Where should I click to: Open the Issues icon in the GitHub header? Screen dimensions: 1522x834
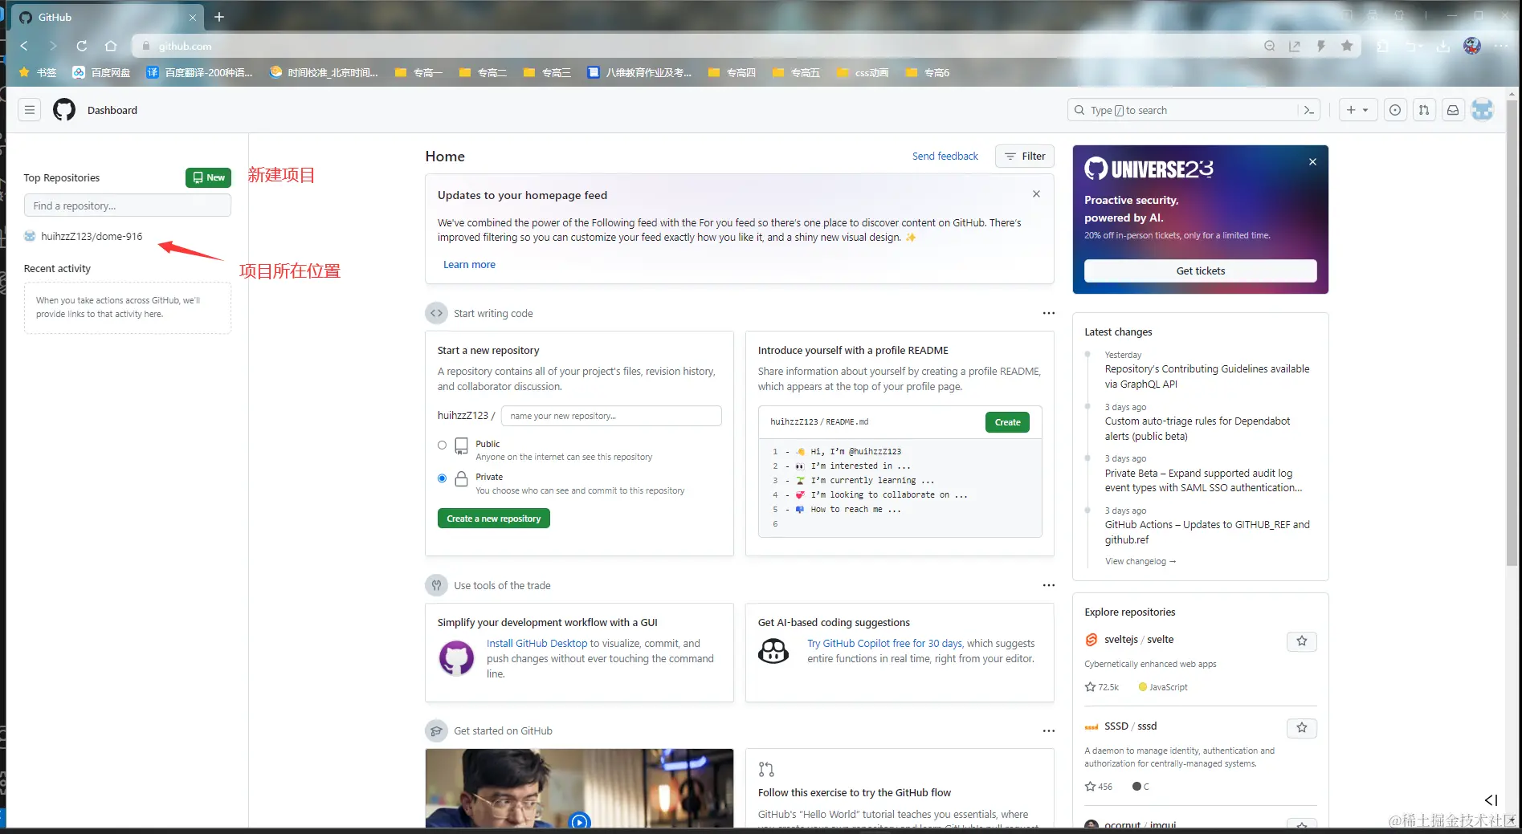[1395, 110]
